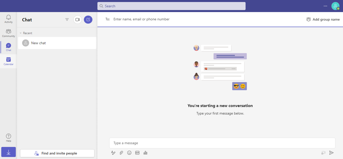Open the Activity bell icon
Viewport: 343px width, 159px height.
coord(9,19)
